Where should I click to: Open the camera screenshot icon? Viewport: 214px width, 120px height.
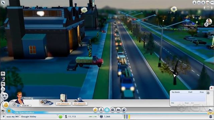[x=118, y=110]
